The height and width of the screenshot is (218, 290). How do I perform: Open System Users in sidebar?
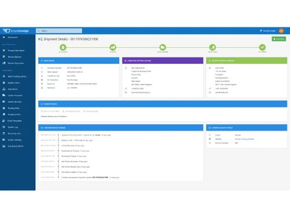click(13, 83)
